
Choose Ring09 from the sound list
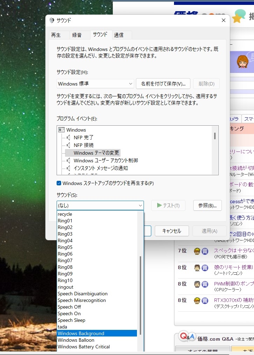coord(97,274)
